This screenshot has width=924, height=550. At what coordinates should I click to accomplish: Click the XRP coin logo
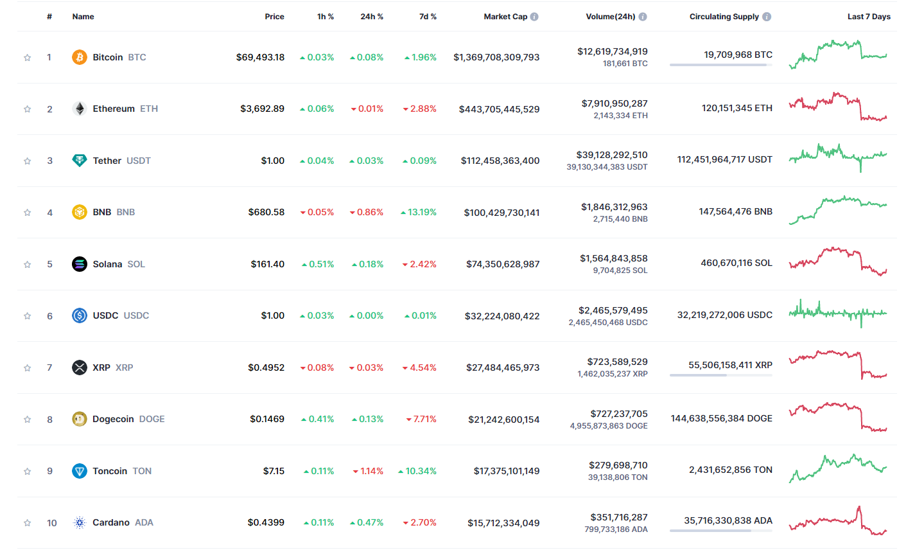pyautogui.click(x=80, y=368)
